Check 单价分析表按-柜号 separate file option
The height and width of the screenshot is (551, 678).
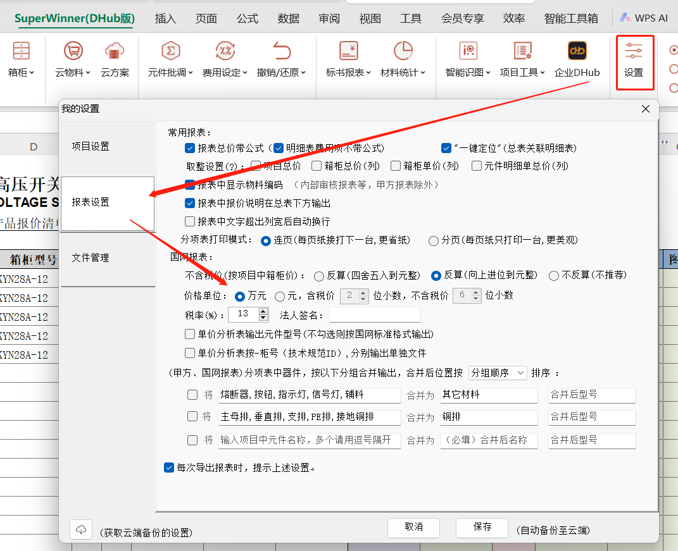click(x=189, y=353)
